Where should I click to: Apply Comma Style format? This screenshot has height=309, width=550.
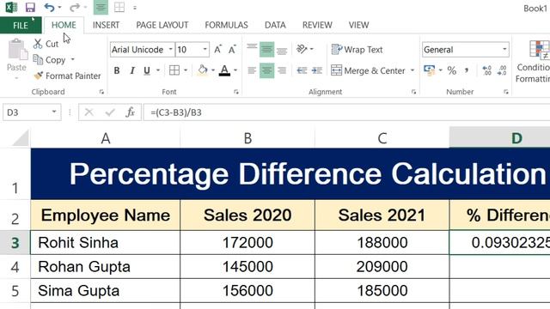[467, 70]
